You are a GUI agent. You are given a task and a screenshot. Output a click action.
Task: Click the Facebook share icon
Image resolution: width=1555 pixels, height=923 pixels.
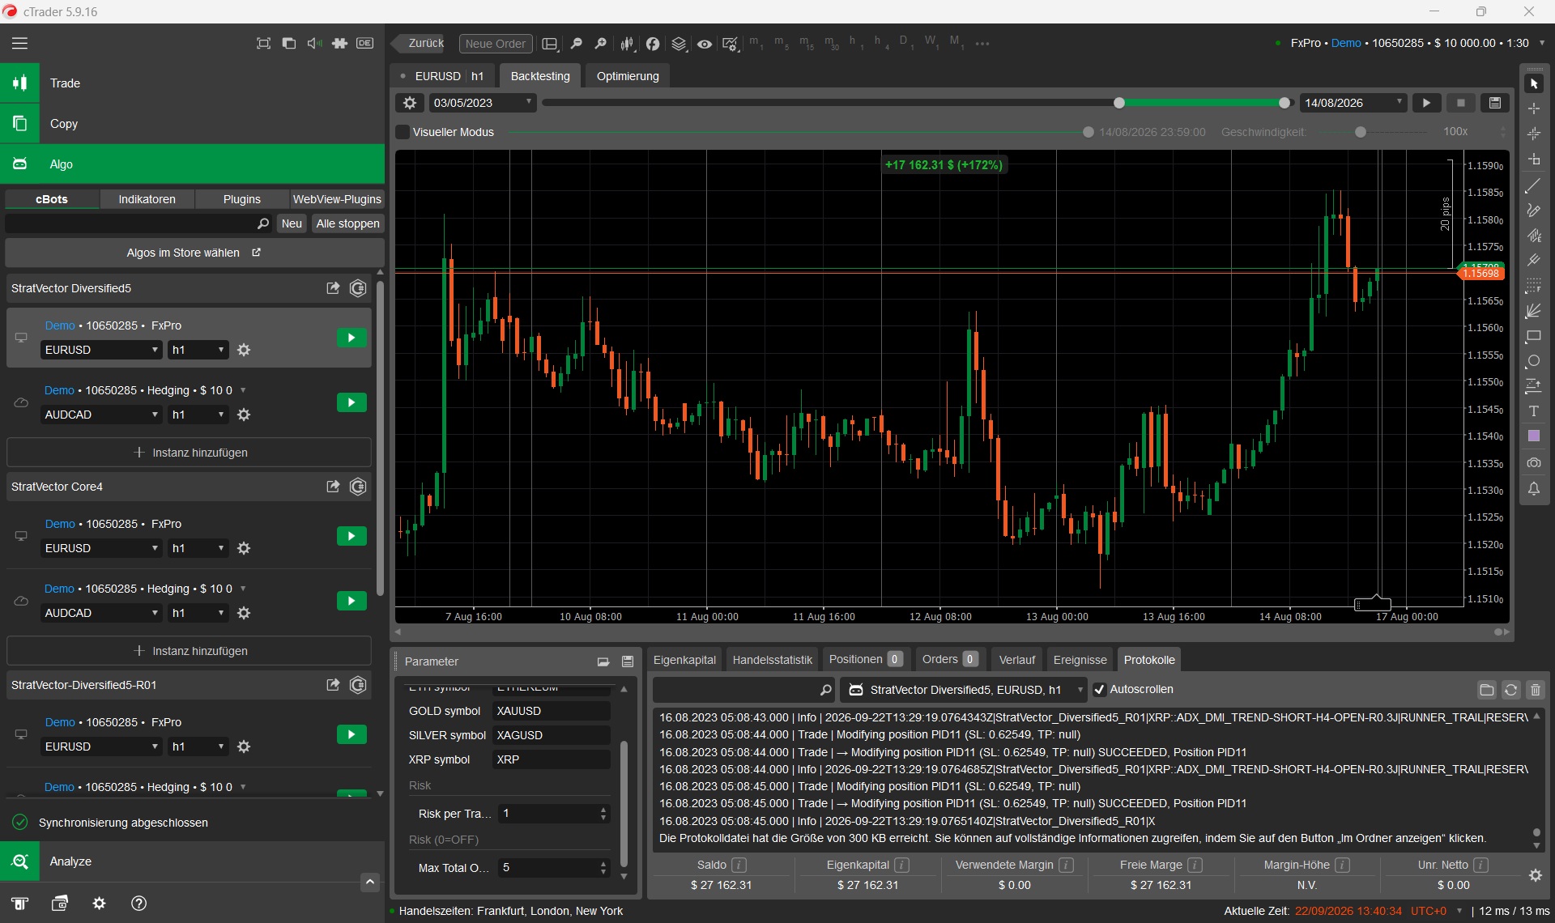click(653, 44)
